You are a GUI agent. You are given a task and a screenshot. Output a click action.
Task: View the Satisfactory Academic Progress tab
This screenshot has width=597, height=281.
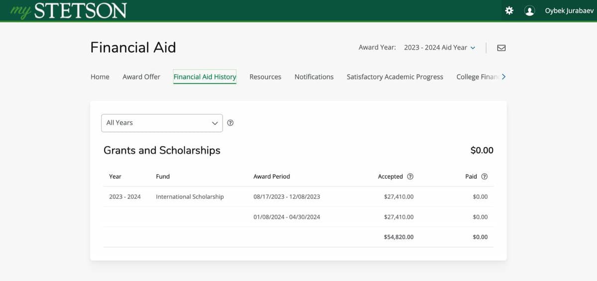(x=395, y=77)
